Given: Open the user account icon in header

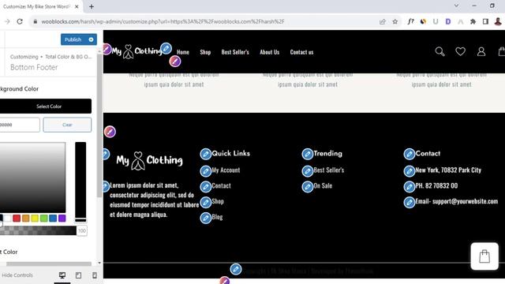Looking at the screenshot, I should 481,51.
